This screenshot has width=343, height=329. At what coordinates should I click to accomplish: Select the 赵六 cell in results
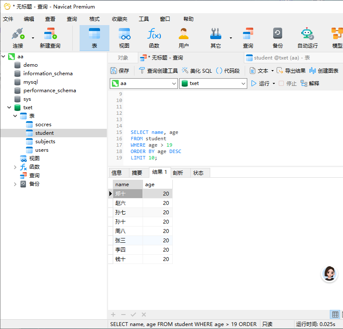(128, 203)
